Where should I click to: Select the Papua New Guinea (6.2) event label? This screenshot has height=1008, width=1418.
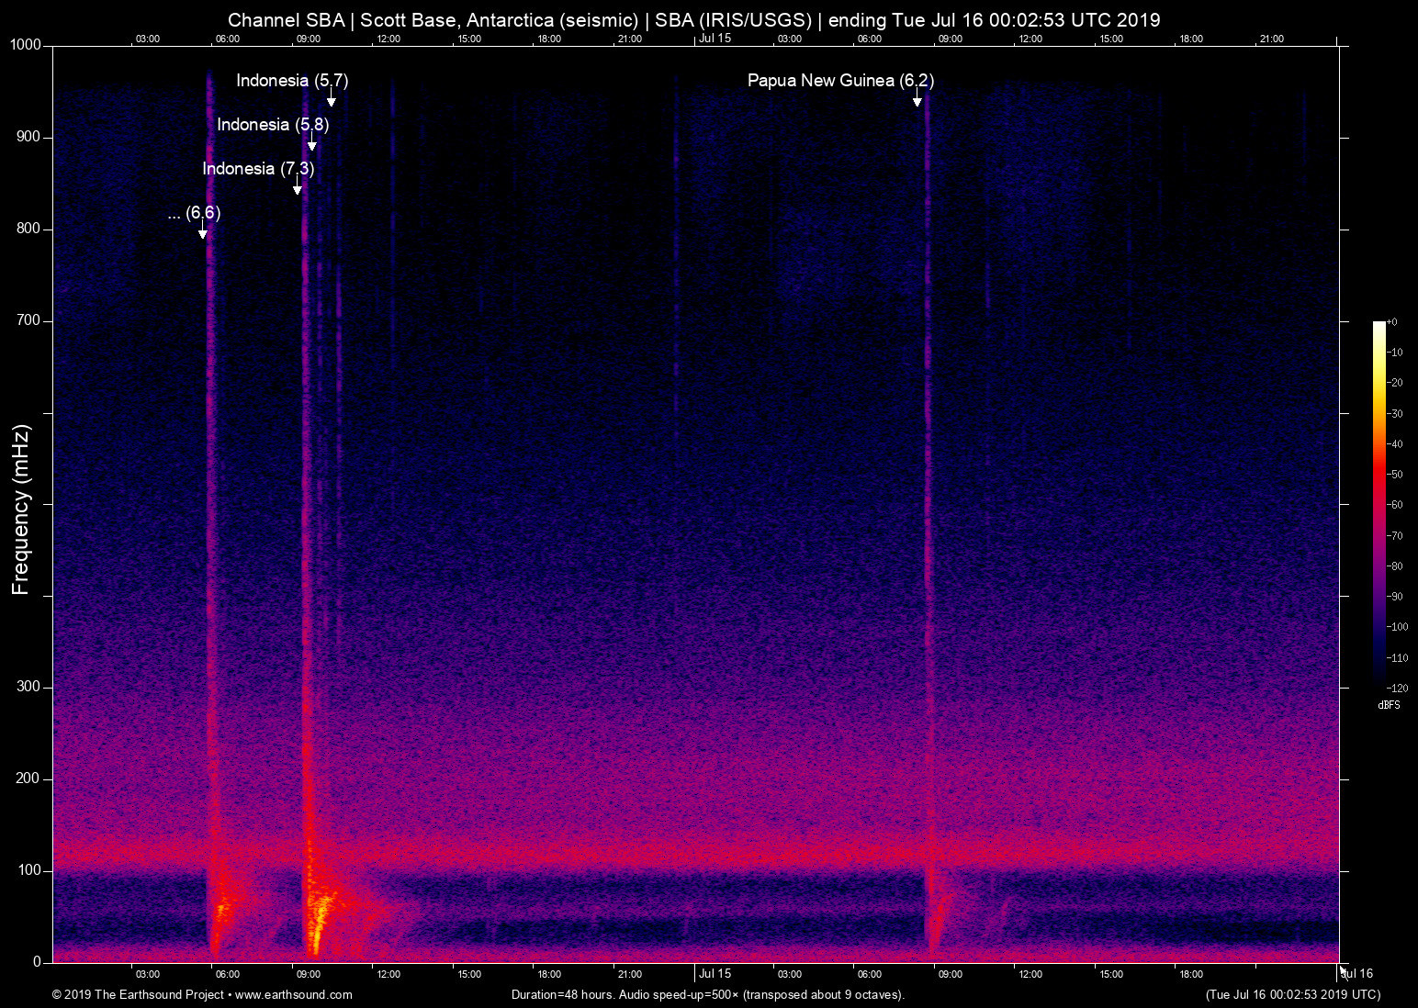tap(840, 81)
